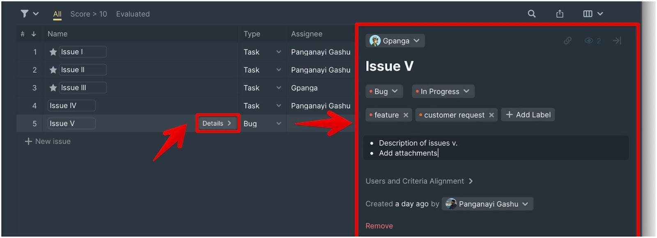This screenshot has height=238, width=657.
Task: Click the search magnifier icon
Action: pyautogui.click(x=532, y=14)
